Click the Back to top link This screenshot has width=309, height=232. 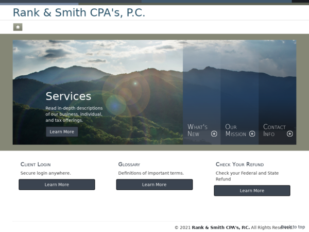click(293, 227)
